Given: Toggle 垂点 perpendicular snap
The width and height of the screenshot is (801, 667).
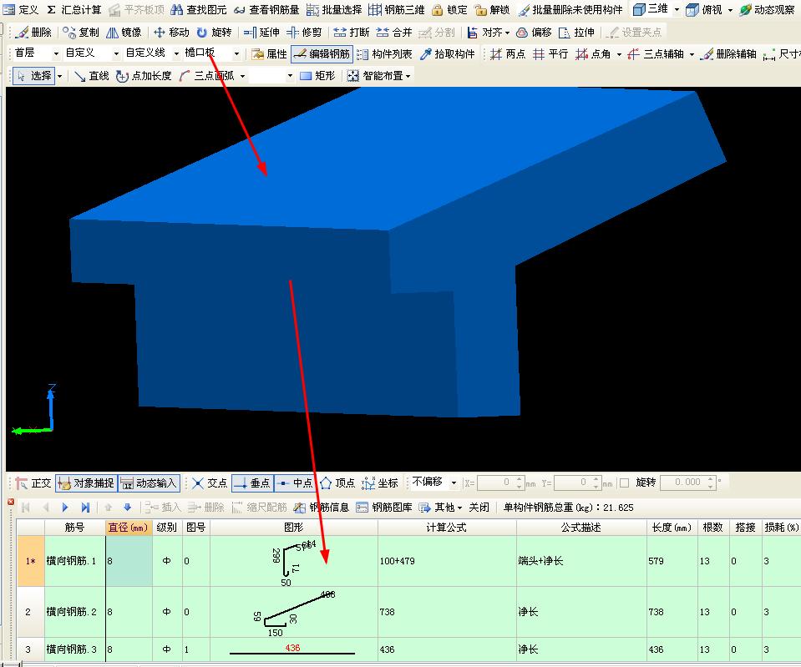Looking at the screenshot, I should (252, 483).
